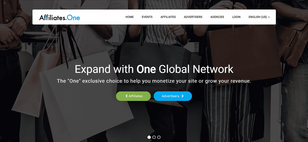
Task: Click the caret arrow next to English (US)
Action: coord(269,17)
